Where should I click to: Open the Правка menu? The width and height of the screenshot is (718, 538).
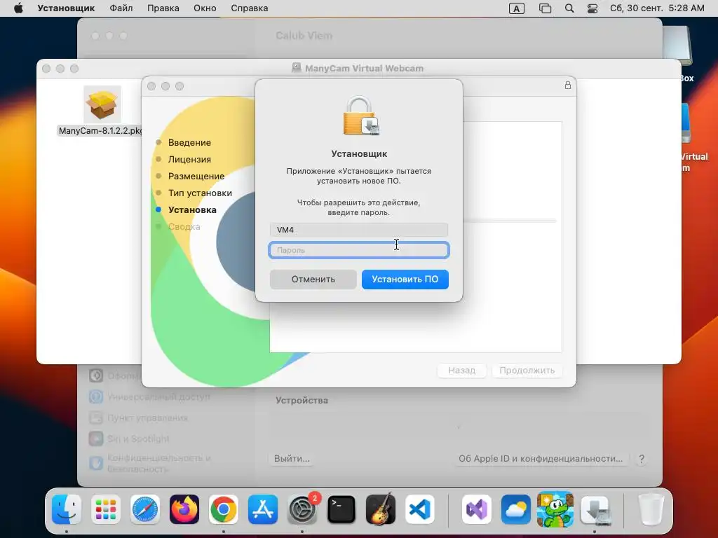point(163,8)
